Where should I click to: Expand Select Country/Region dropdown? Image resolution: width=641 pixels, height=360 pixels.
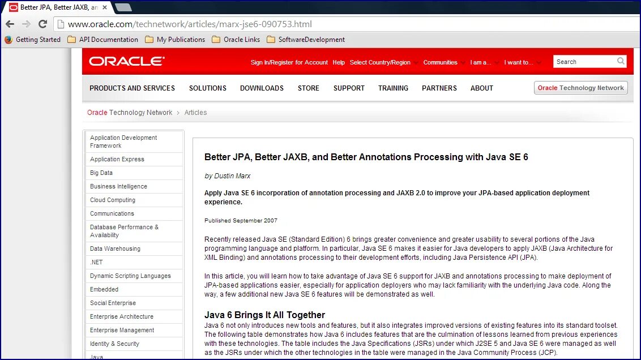pyautogui.click(x=384, y=62)
